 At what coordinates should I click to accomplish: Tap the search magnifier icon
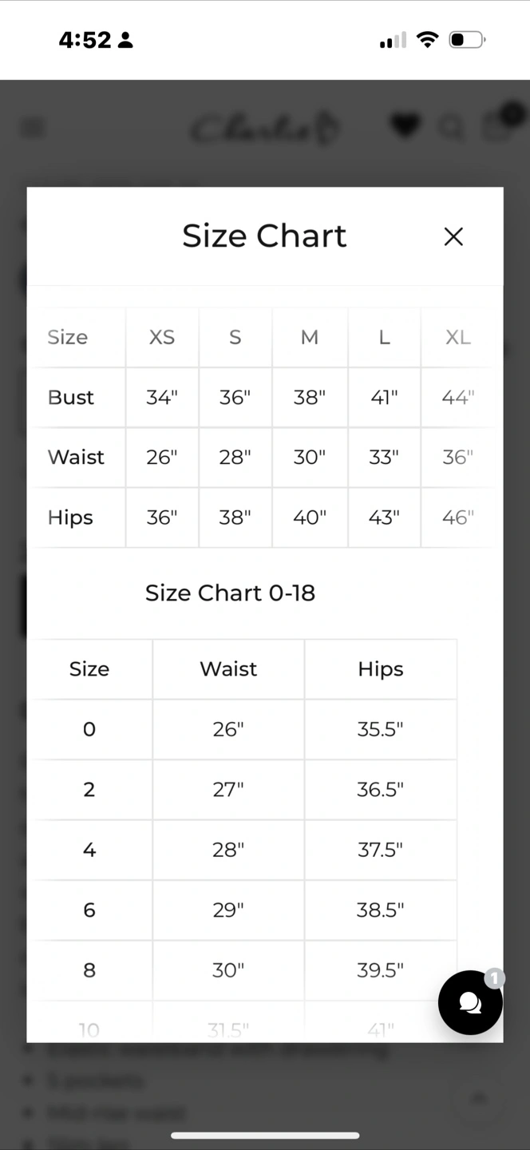tap(452, 128)
